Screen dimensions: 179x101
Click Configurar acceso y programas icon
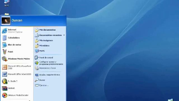point(37,63)
